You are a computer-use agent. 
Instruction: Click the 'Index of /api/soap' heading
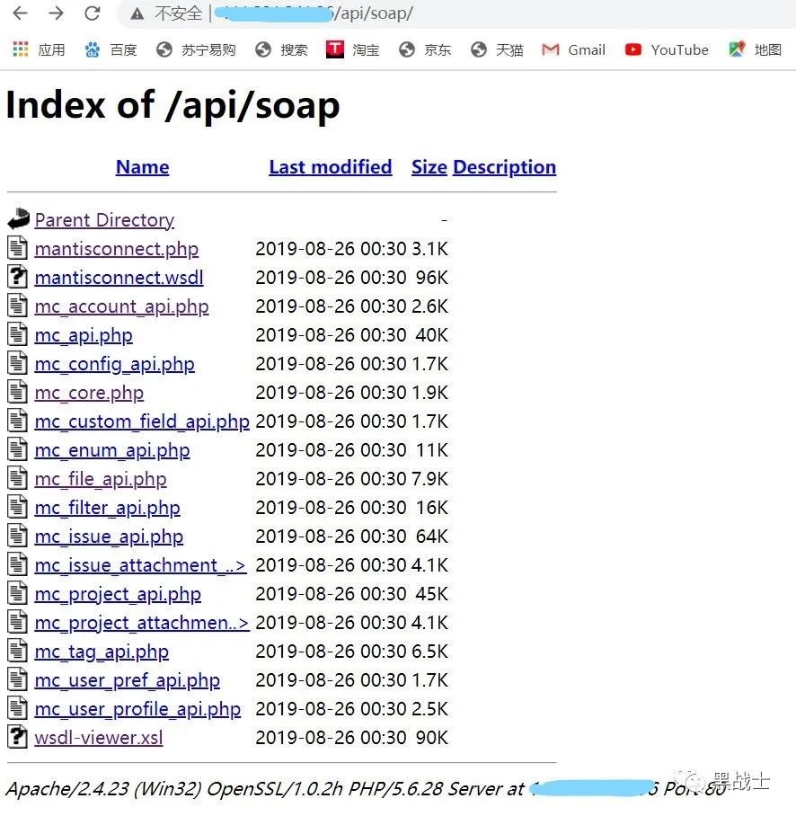point(172,106)
